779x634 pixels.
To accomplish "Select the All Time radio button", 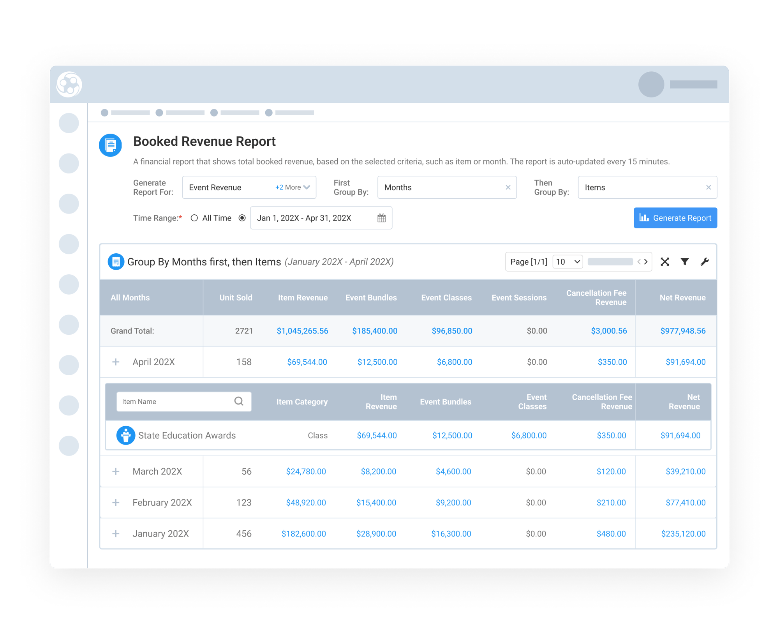I will click(x=194, y=218).
